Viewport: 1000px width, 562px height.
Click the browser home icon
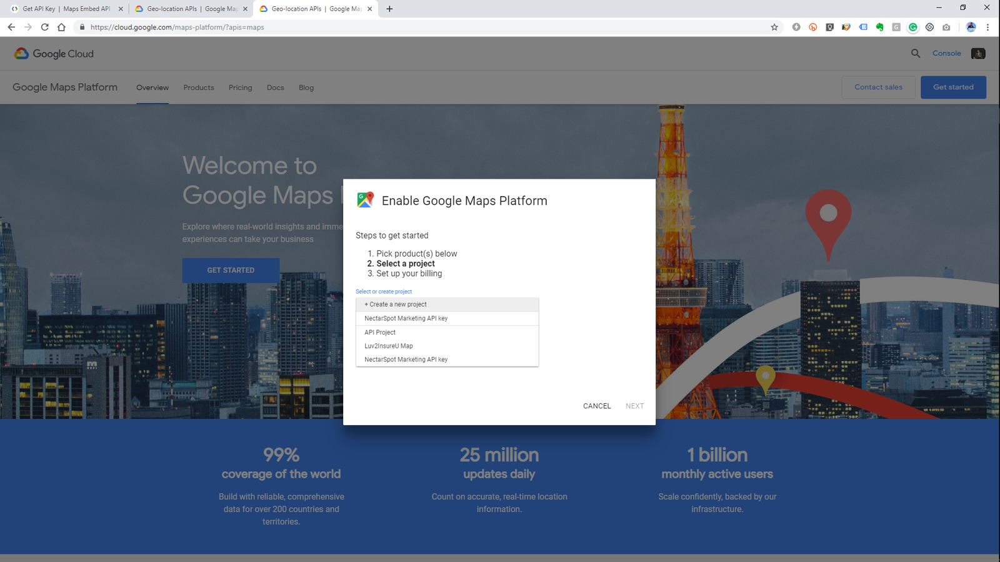(x=61, y=27)
